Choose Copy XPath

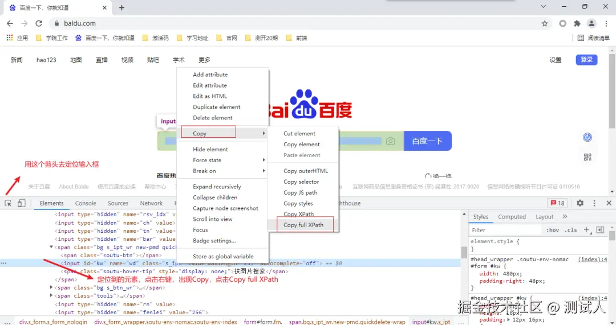[303, 214]
